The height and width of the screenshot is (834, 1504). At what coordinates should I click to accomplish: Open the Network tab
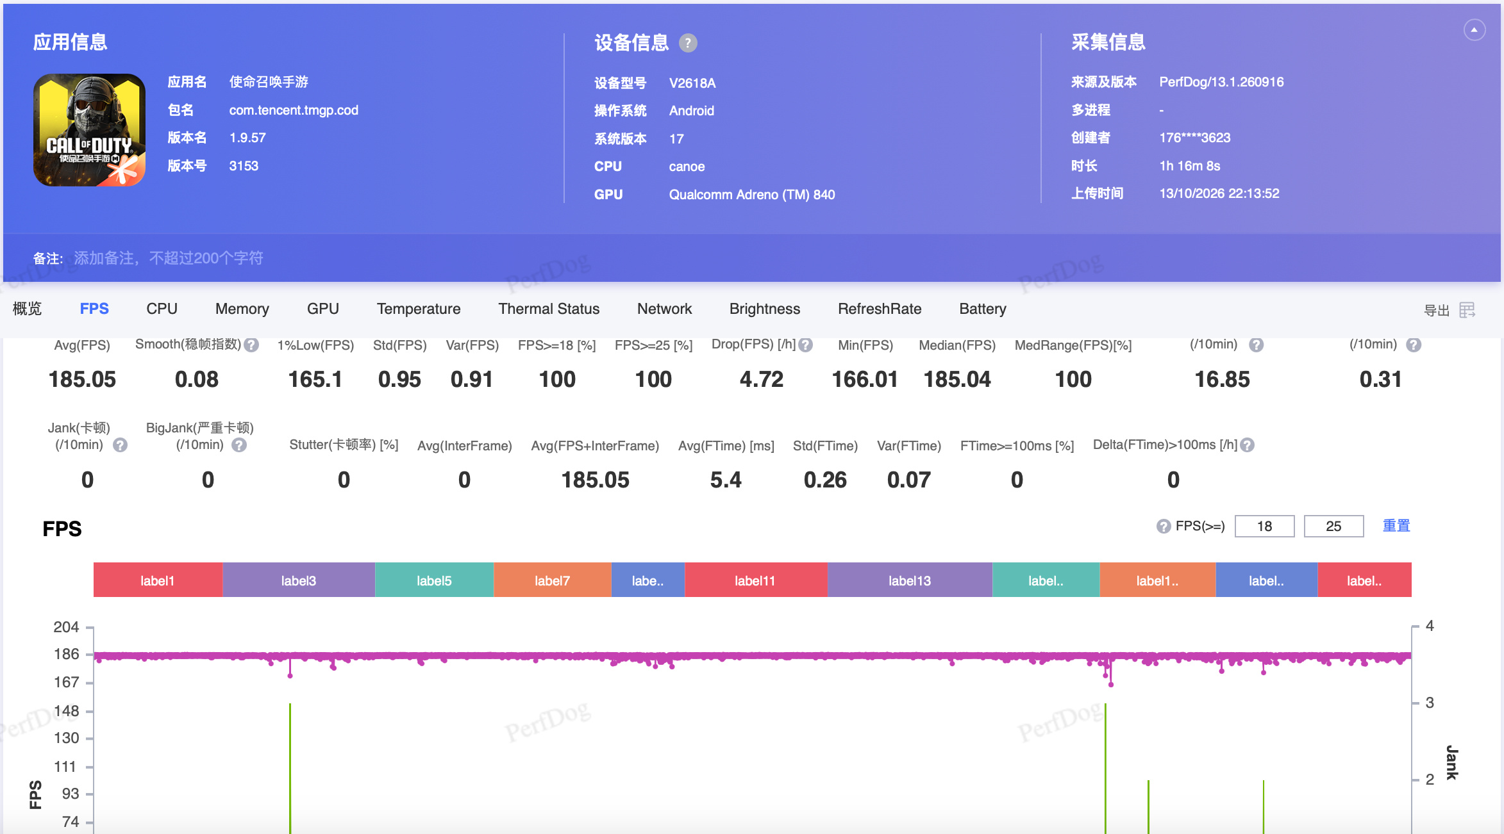pyautogui.click(x=664, y=309)
